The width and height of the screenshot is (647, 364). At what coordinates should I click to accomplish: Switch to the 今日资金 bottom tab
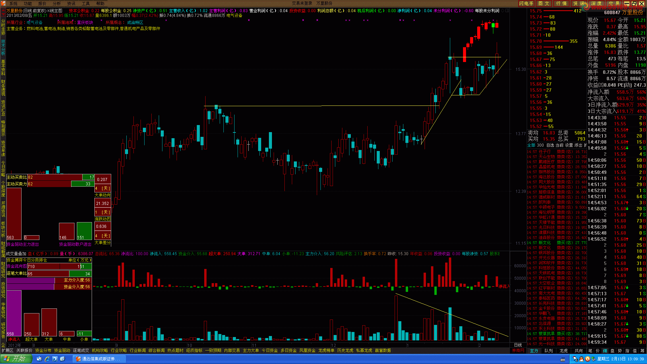270,351
